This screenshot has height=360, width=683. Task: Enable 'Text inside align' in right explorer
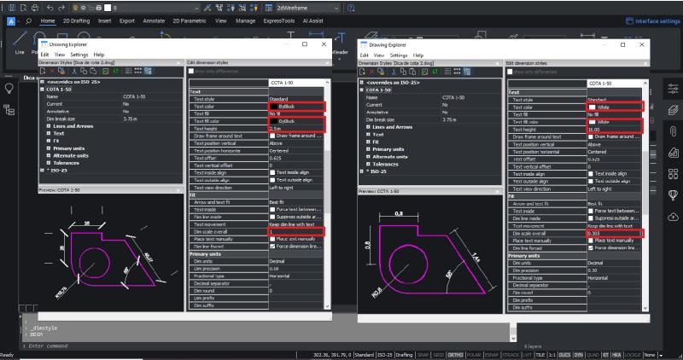pyautogui.click(x=592, y=174)
